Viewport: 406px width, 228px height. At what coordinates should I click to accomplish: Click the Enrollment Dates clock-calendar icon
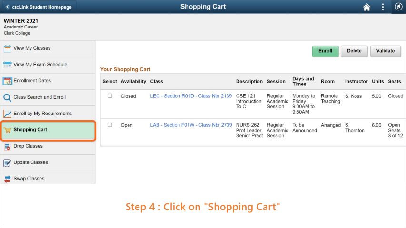pyautogui.click(x=7, y=81)
